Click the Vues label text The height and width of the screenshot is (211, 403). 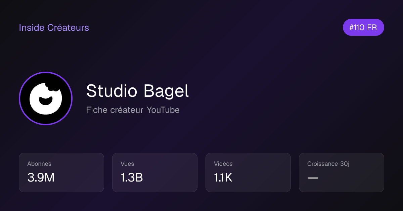(127, 164)
